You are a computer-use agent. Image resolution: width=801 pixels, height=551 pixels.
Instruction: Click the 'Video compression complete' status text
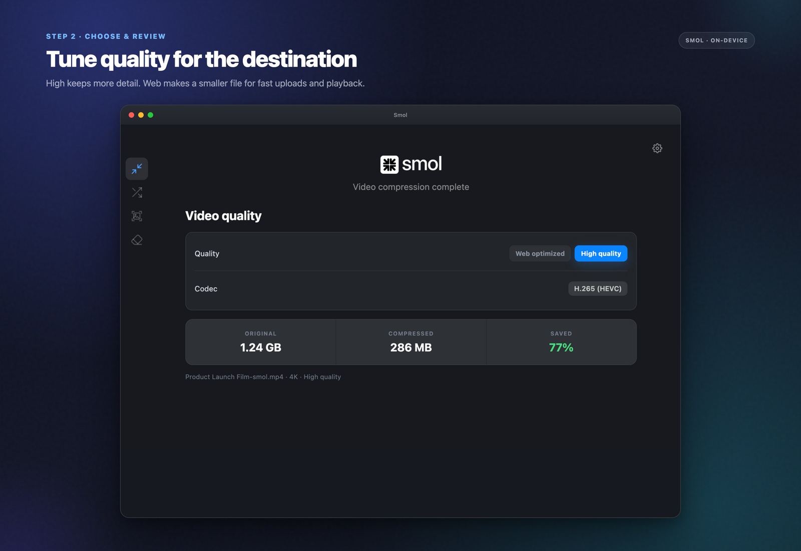pyautogui.click(x=411, y=187)
